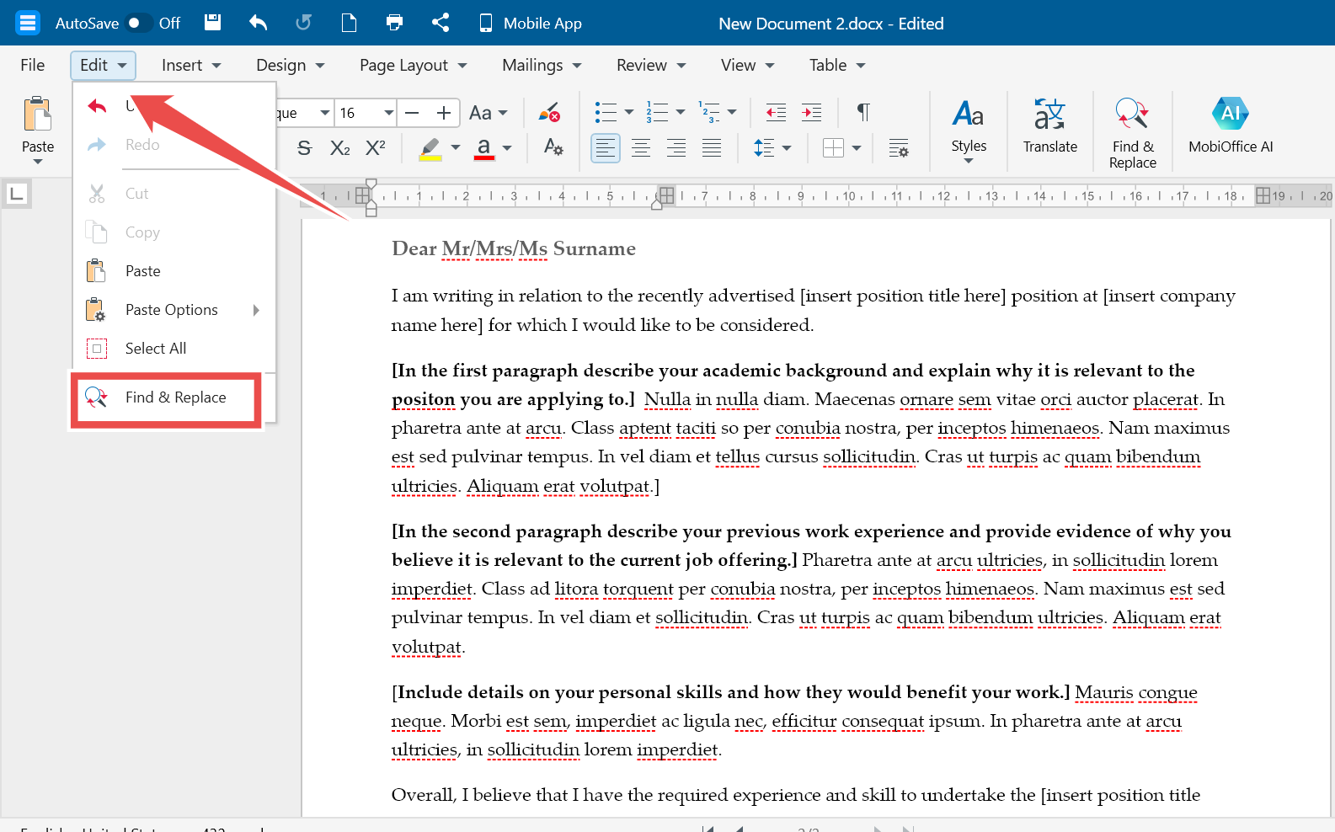
Task: Expand highlight color dropdown arrow
Action: click(456, 148)
